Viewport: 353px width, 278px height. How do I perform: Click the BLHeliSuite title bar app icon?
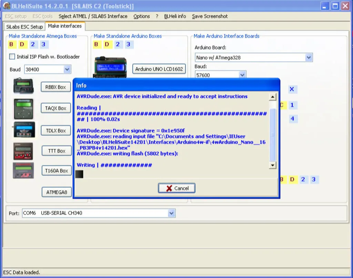(x=7, y=6)
